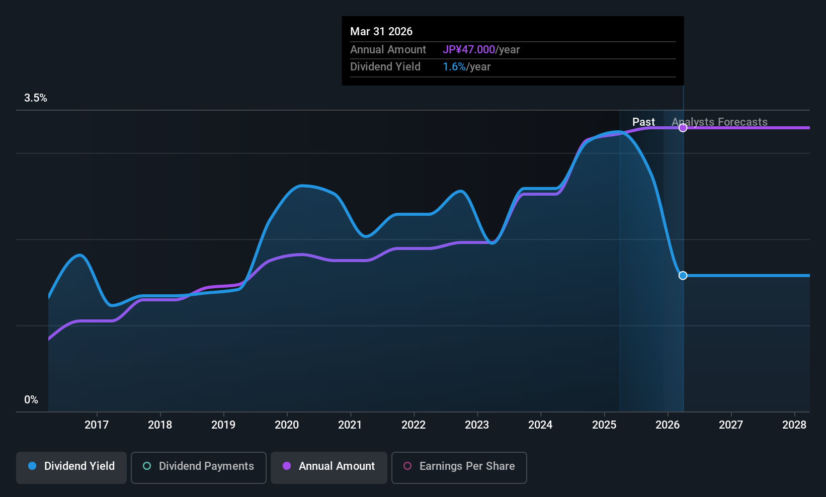Click the 2023 label on the time axis
Image resolution: width=826 pixels, height=497 pixels.
[x=477, y=425]
